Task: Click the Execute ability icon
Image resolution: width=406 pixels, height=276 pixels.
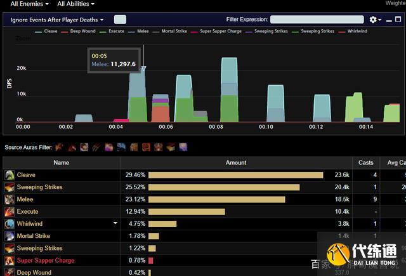Action: coord(10,211)
